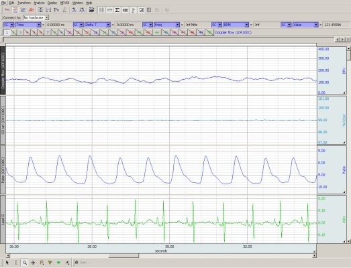Select the annotation tool beside green arrow

(67, 263)
